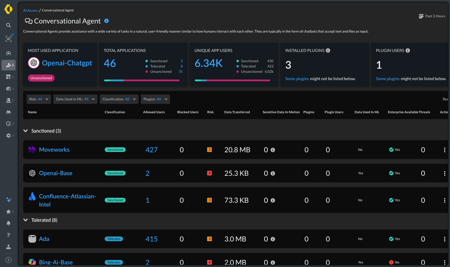Click the Total Applications classification progress bar

point(142,80)
